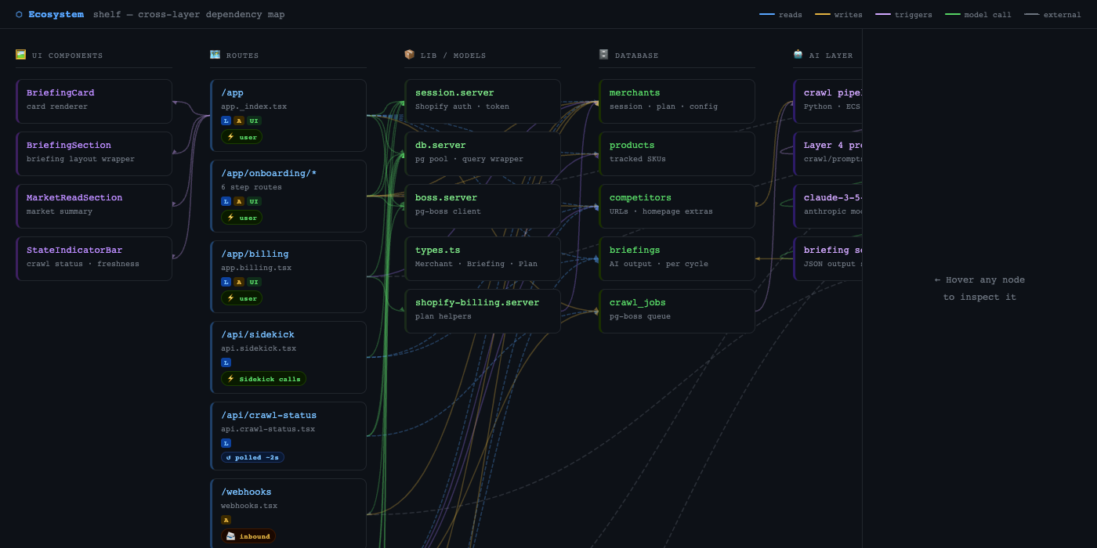Select the db.server lib node
The image size is (1097, 548).
coord(483,153)
